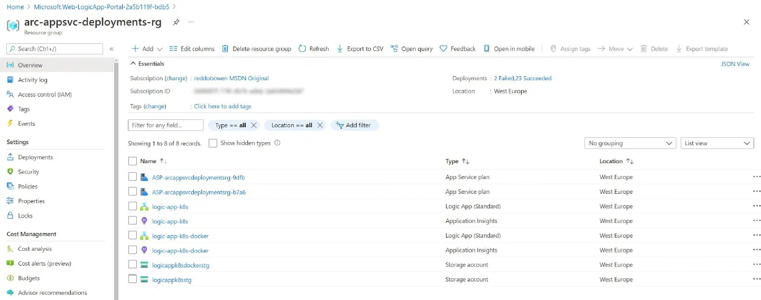
Task: Click the Export template icon
Action: click(x=679, y=49)
